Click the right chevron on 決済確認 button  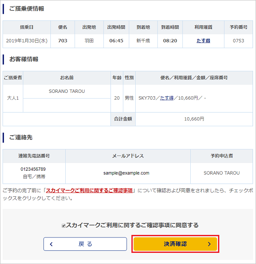(209, 244)
